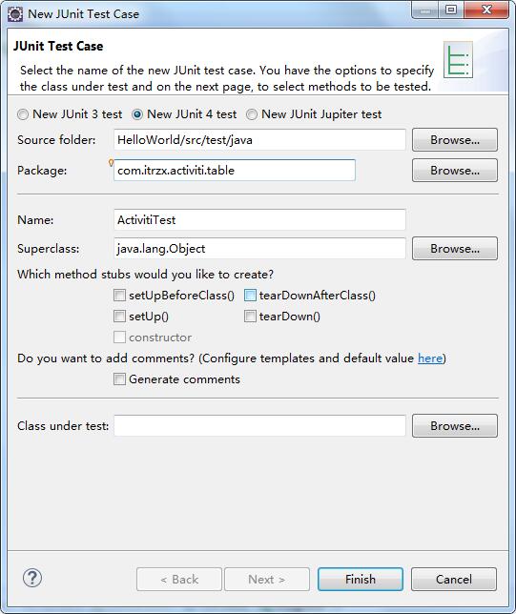Viewport: 516px width, 614px height.
Task: Open the 'here' templates configuration link
Action: [x=430, y=358]
